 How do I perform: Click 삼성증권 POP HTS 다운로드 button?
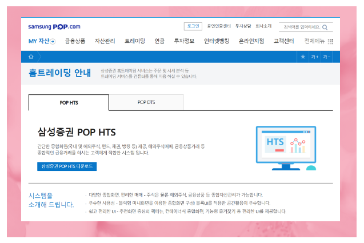[67, 166]
